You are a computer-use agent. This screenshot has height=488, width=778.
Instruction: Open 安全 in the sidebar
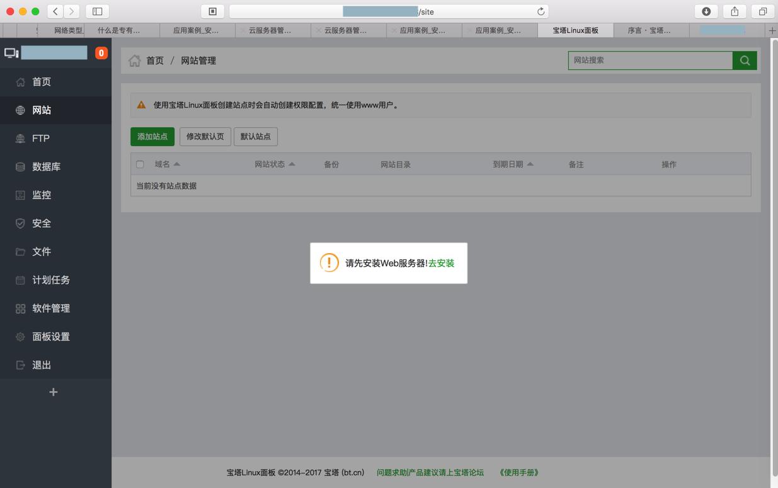click(x=55, y=224)
